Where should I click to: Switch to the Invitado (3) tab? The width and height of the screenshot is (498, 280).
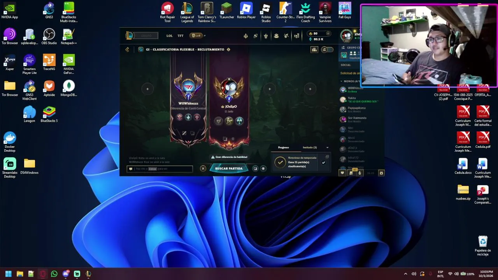(x=310, y=147)
